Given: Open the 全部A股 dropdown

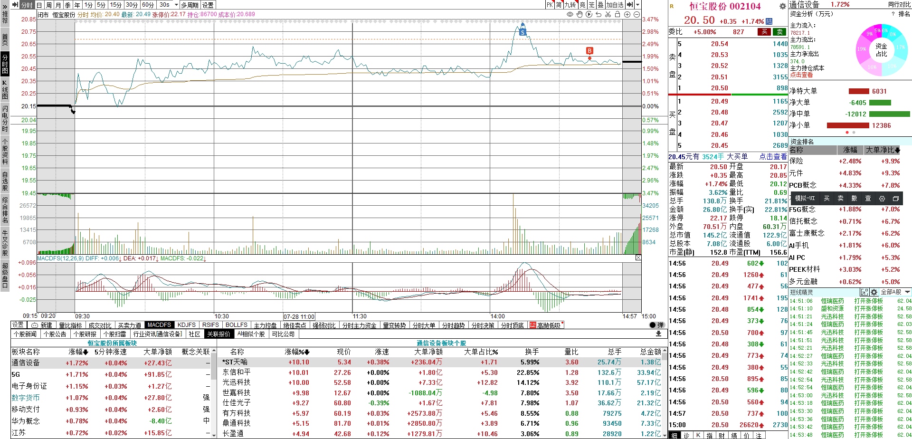Looking at the screenshot, I should pyautogui.click(x=896, y=292).
